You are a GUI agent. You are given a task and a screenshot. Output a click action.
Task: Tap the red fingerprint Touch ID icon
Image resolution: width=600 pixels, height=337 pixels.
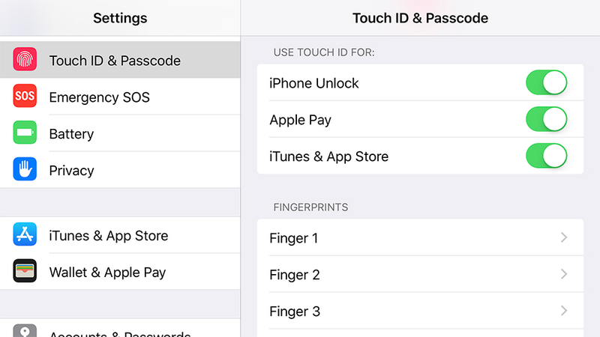pos(25,59)
